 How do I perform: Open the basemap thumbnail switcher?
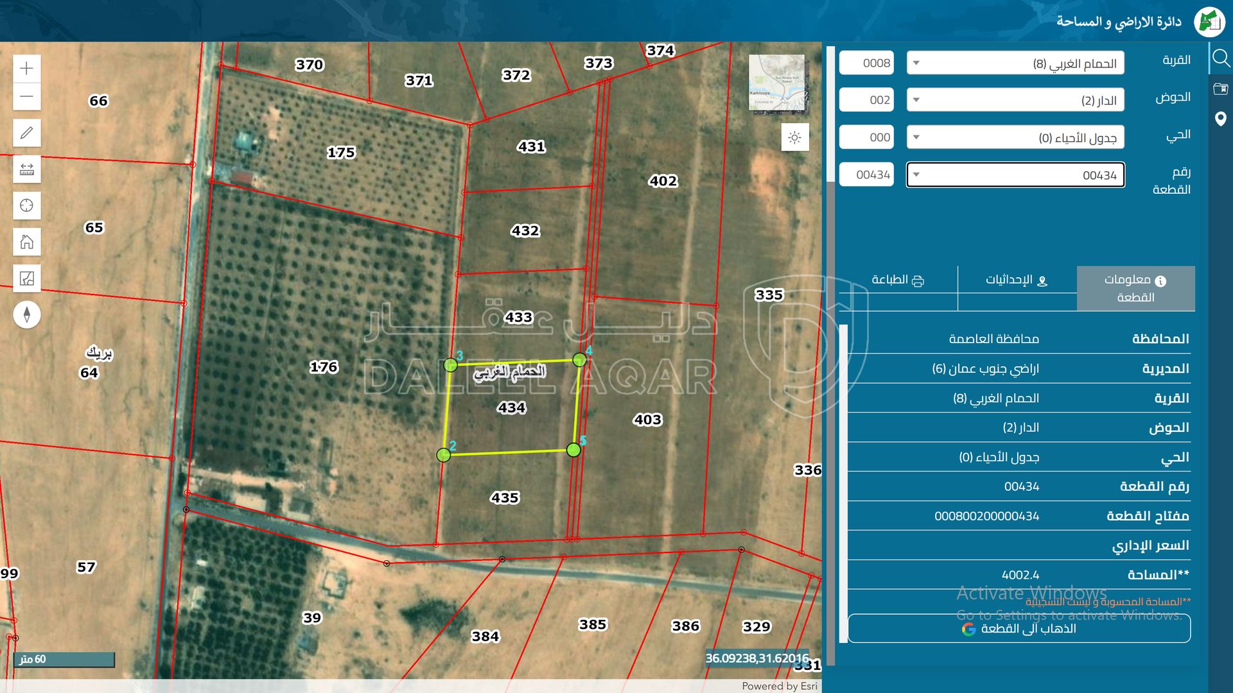[x=776, y=83]
